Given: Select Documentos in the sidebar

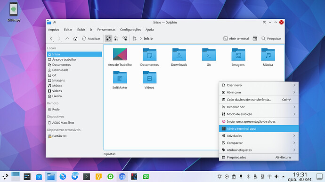Looking at the screenshot, I should [74, 64].
